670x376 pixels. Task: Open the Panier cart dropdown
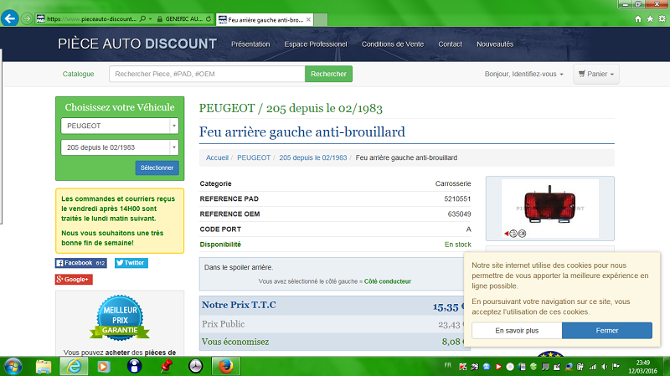tap(596, 74)
